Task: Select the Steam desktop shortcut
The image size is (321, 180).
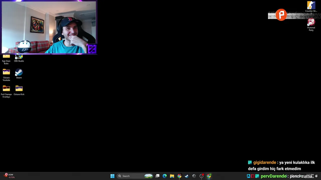Action: tap(19, 74)
